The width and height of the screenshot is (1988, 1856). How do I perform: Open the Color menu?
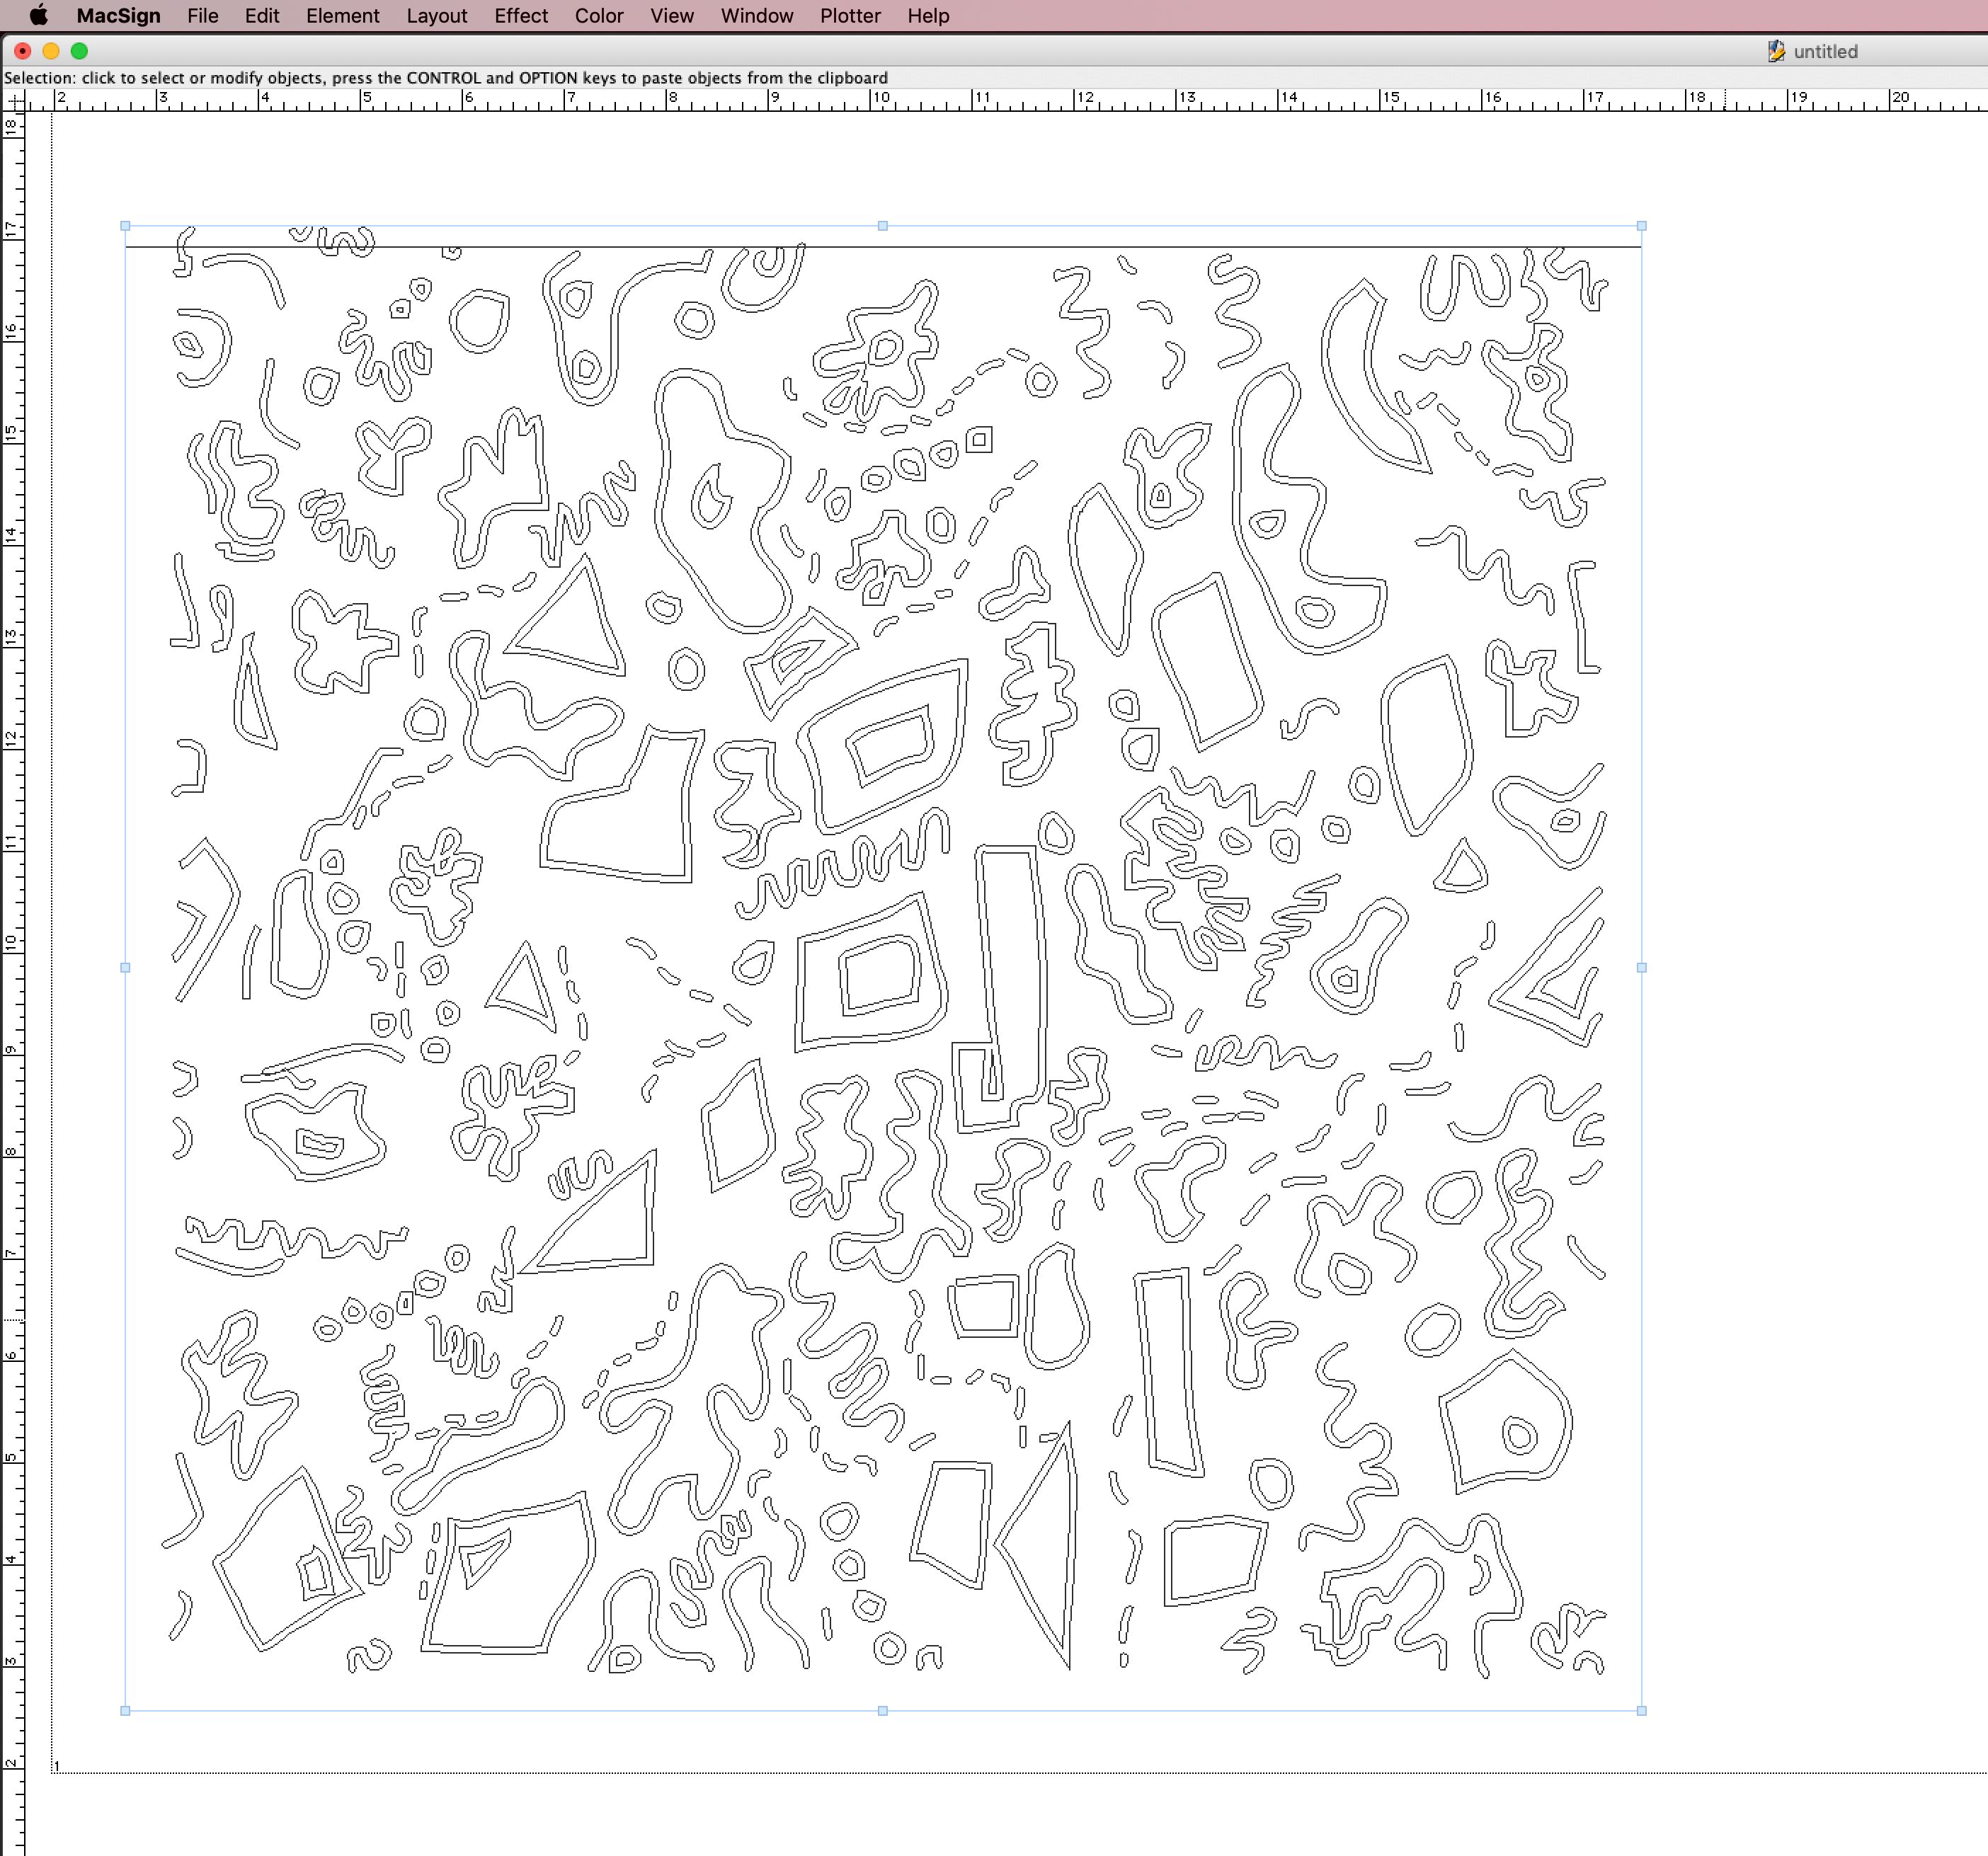coord(599,16)
